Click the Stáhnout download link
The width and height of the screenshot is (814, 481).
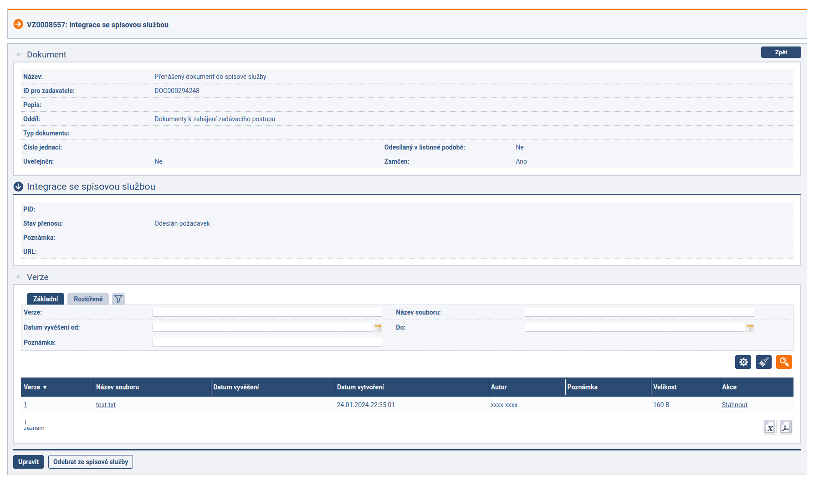[734, 405]
